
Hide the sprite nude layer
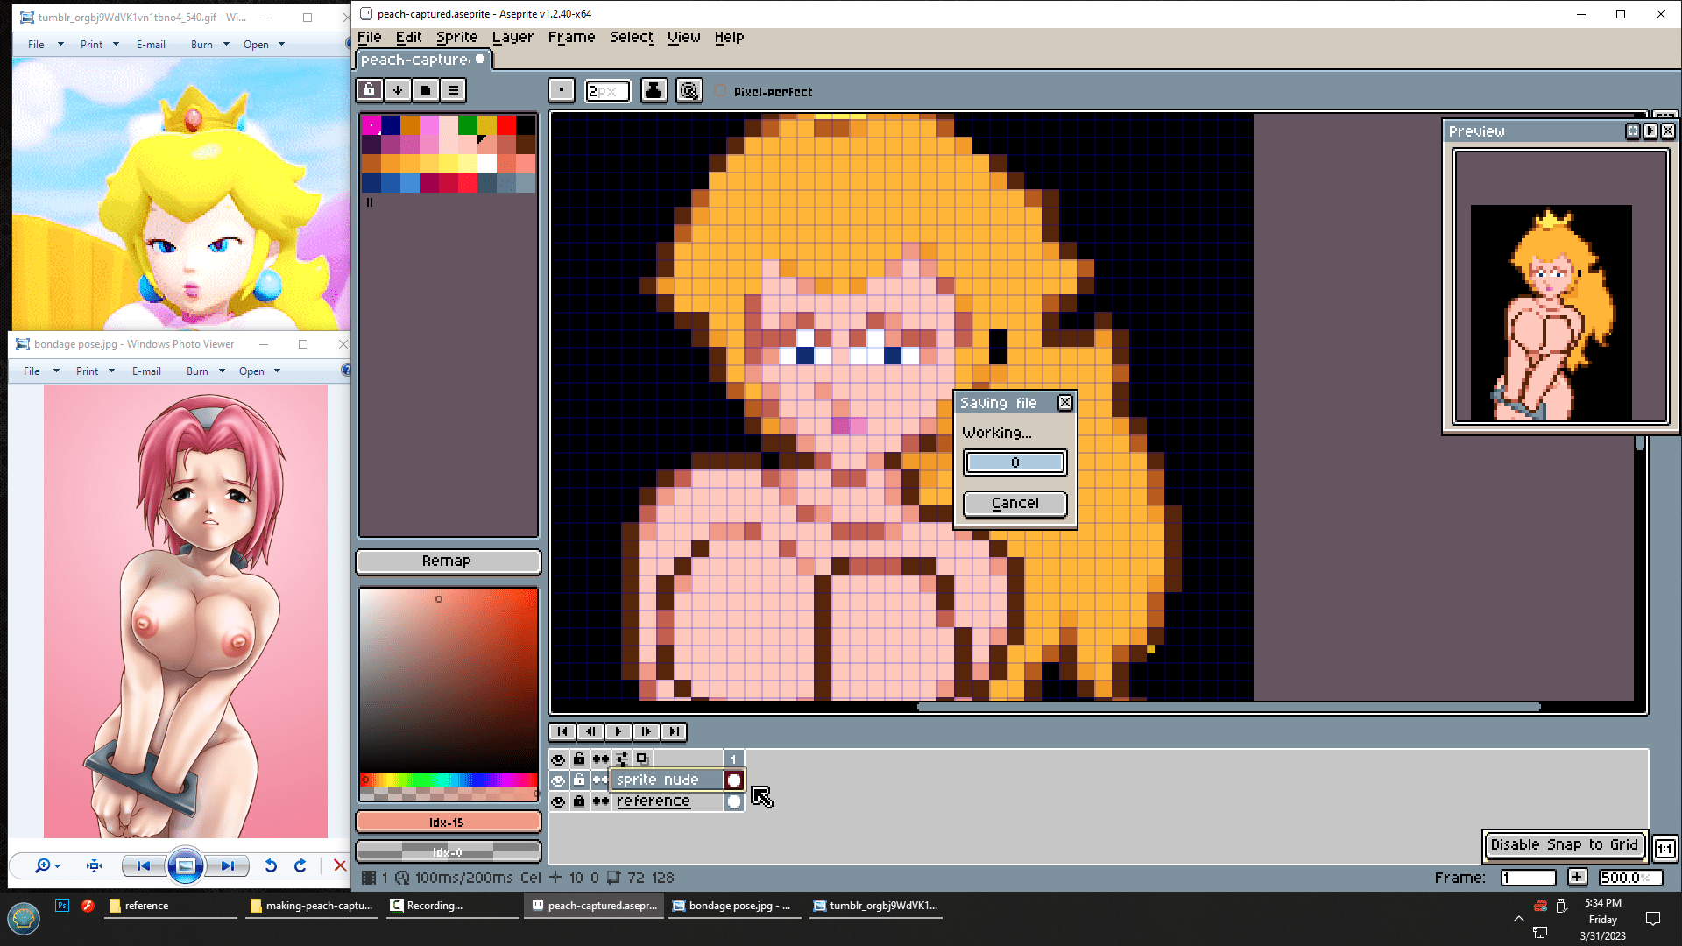558,780
